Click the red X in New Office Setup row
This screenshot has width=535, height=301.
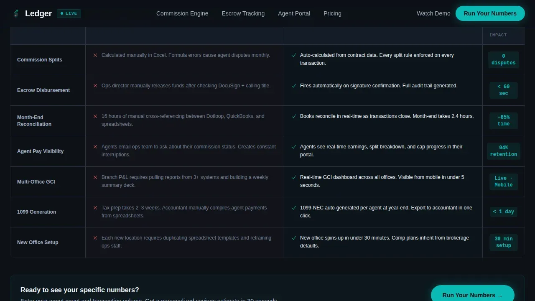95,238
